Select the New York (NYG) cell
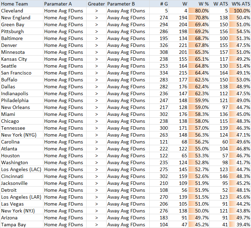 coord(22,135)
